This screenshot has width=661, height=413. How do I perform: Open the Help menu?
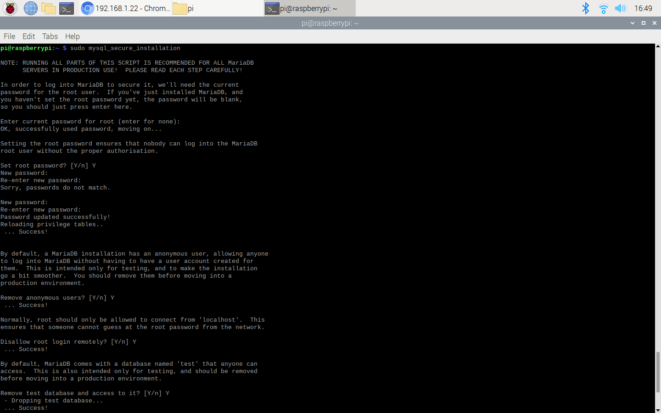[x=72, y=36]
